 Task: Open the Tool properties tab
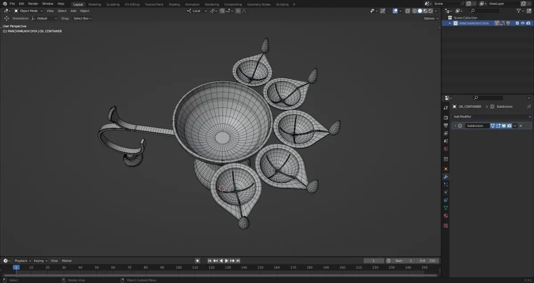point(445,108)
